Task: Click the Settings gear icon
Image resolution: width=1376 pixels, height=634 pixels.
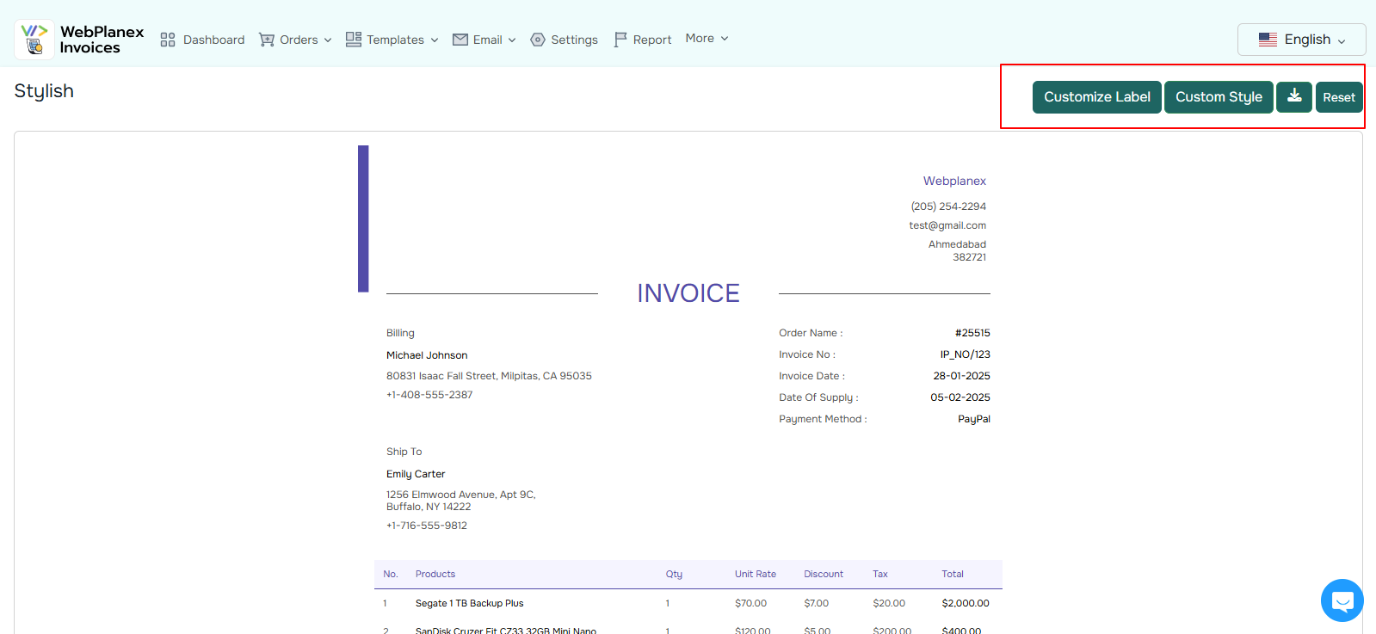Action: pyautogui.click(x=538, y=40)
